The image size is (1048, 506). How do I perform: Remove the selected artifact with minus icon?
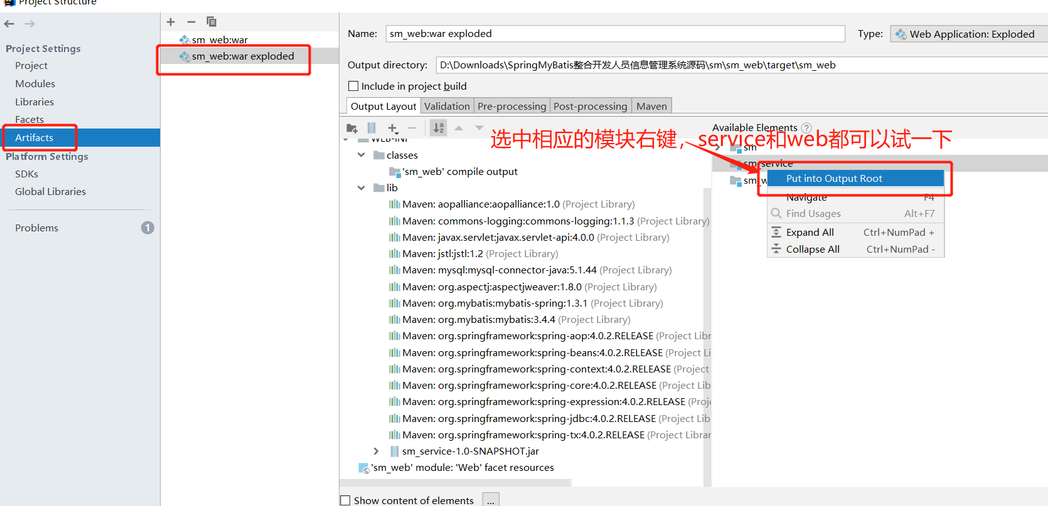(x=191, y=22)
